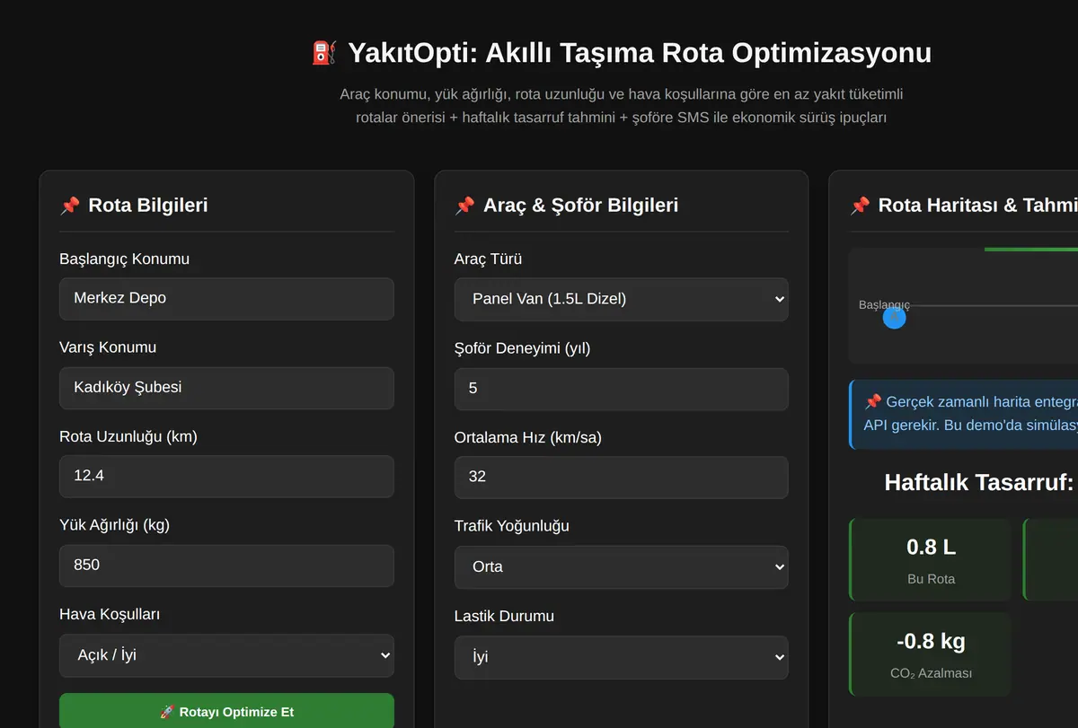Click the Lastik Durumu label
1078x728 pixels.
tap(504, 617)
